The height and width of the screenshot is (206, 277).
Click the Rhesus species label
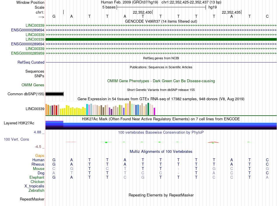[38, 164]
